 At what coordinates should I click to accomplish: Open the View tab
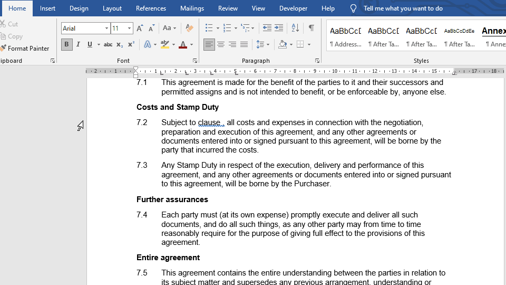pos(258,8)
